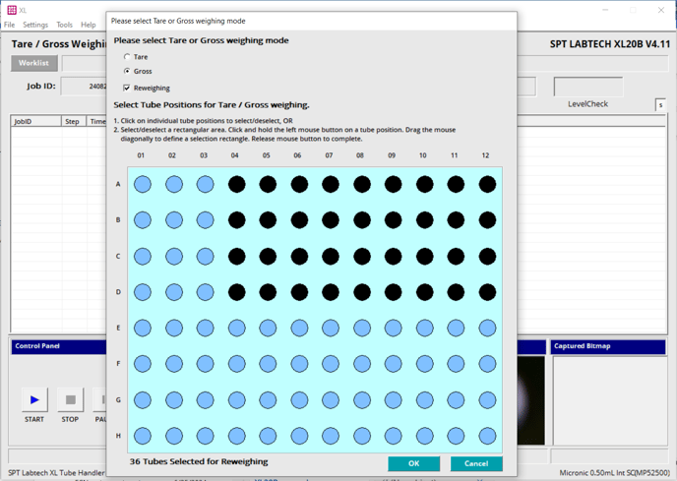The image size is (677, 481).
Task: Toggle tube position E07
Action: click(331, 329)
